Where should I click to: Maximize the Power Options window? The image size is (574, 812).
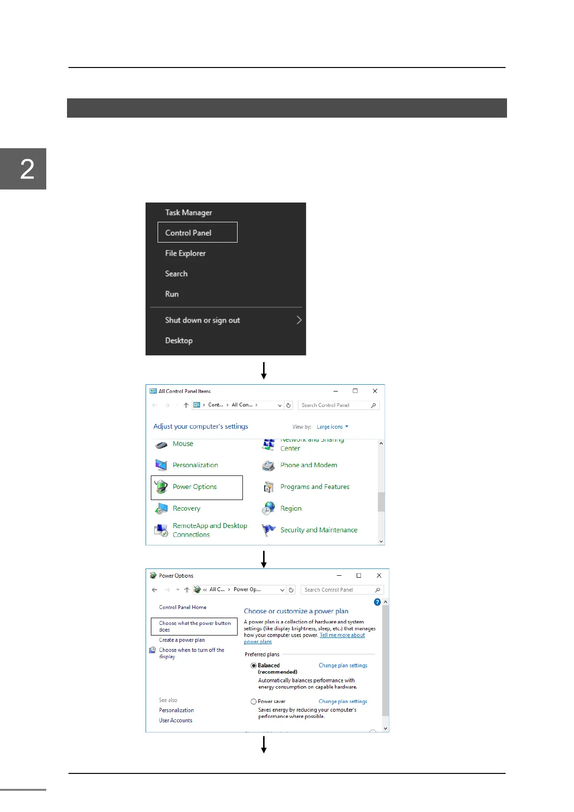point(359,575)
